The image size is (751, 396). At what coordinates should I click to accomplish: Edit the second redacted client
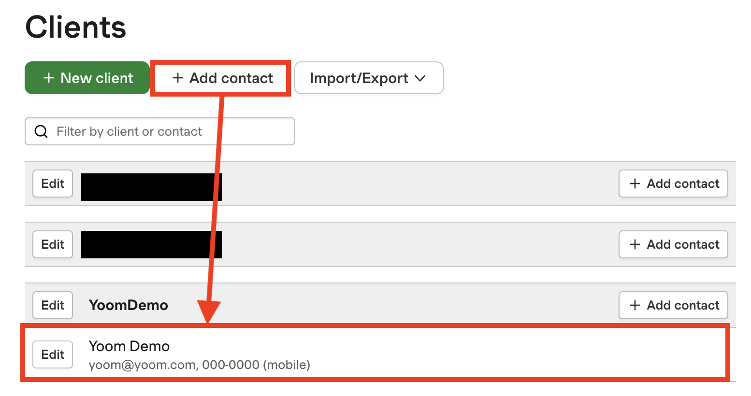tap(53, 244)
